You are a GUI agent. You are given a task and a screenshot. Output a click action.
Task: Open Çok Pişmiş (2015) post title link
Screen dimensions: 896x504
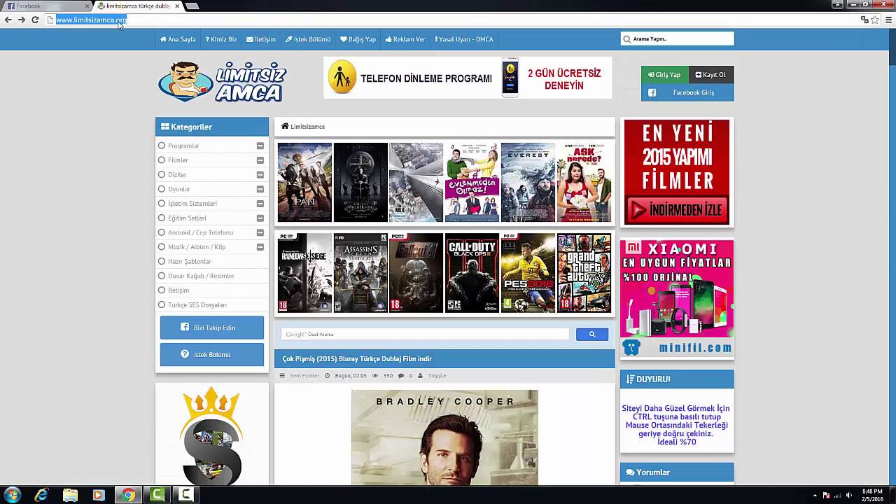(x=357, y=359)
